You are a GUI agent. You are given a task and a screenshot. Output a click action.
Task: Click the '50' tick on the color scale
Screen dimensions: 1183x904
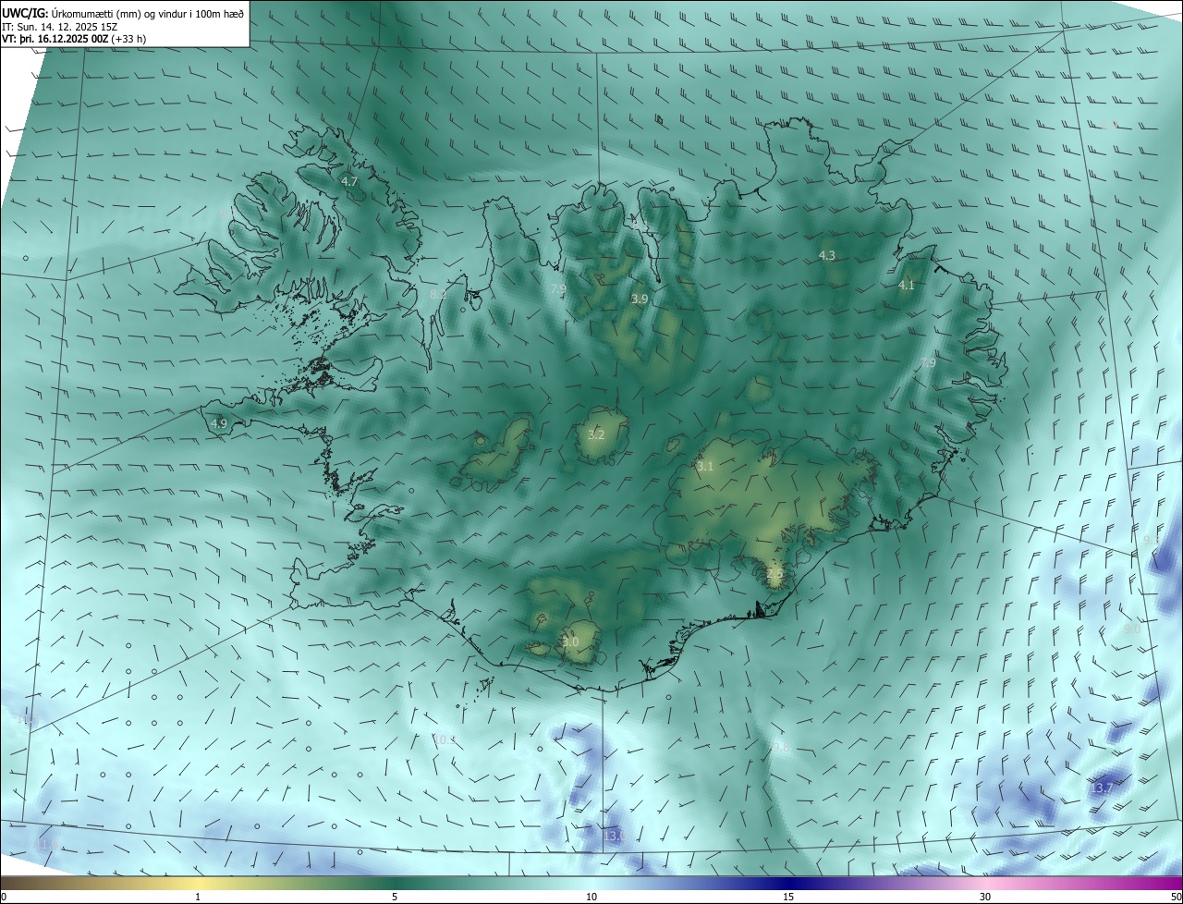pyautogui.click(x=1175, y=897)
